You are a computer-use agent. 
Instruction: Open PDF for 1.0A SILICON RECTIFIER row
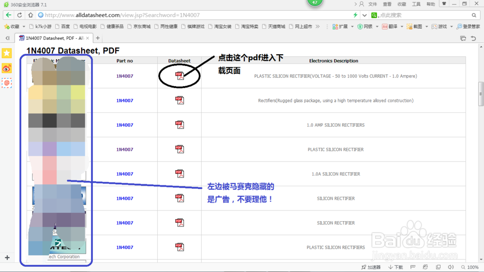pos(180,174)
